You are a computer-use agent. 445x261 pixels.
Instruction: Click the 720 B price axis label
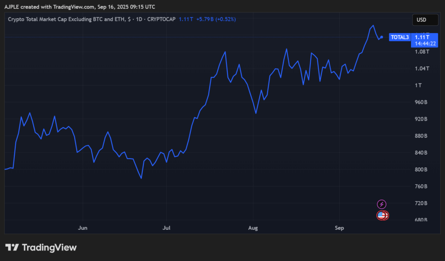[421, 203]
